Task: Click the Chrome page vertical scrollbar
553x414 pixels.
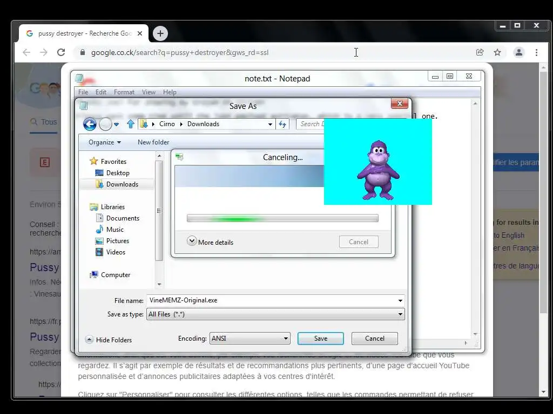Action: pos(543,194)
